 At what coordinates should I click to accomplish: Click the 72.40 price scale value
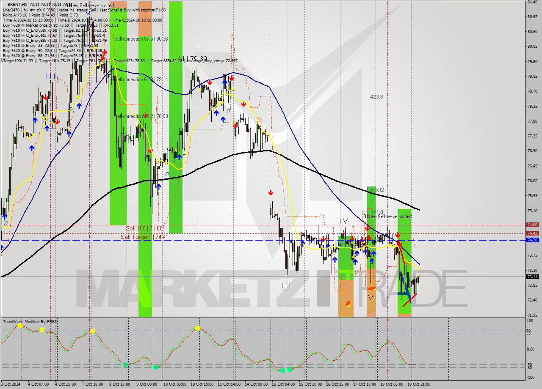click(x=532, y=300)
